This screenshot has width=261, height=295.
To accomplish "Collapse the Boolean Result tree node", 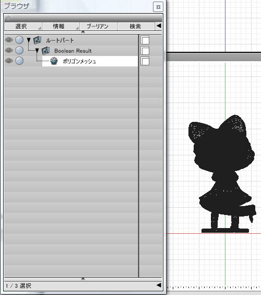I will click(x=37, y=50).
